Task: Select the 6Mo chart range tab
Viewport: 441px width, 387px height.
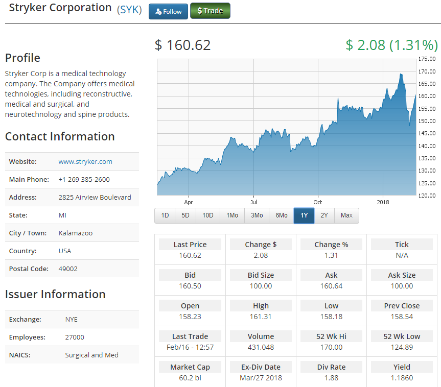Action: point(281,215)
